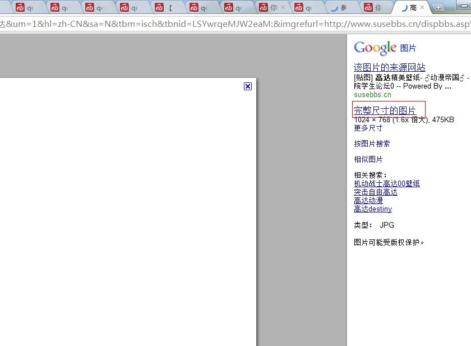Open related search 高达destiny
The height and width of the screenshot is (346, 471).
click(x=372, y=209)
